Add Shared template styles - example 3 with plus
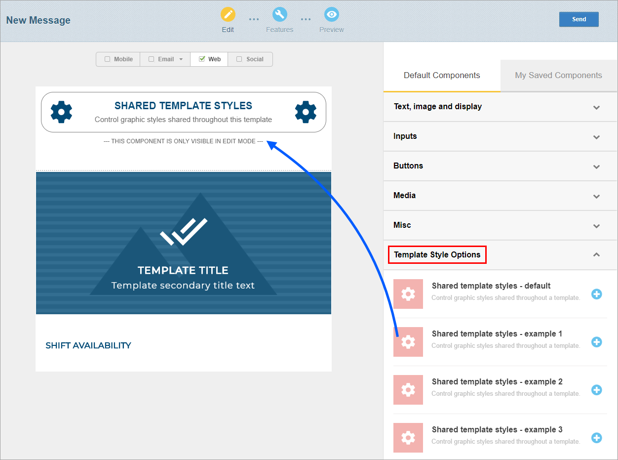The width and height of the screenshot is (618, 460). [596, 438]
